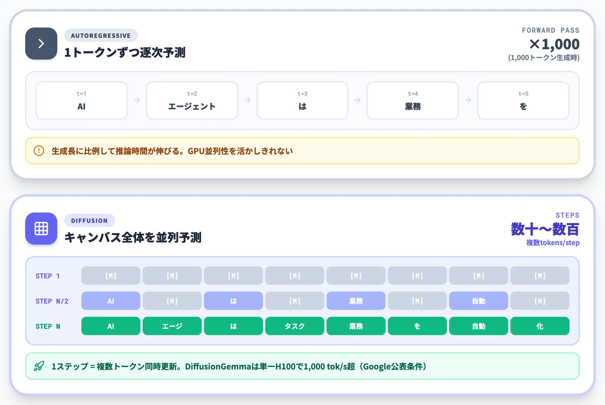Click the FORWARD PASS label
The height and width of the screenshot is (405, 605).
coord(551,30)
